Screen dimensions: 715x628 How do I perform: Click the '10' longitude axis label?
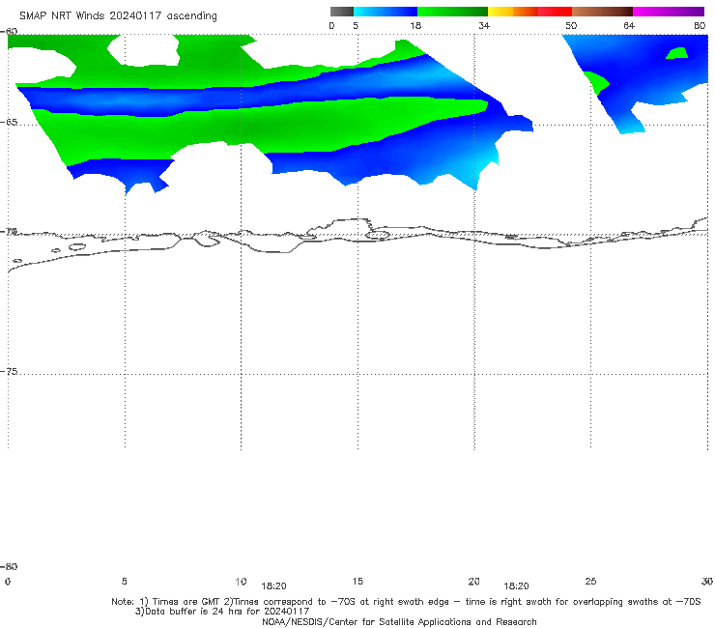tap(241, 582)
